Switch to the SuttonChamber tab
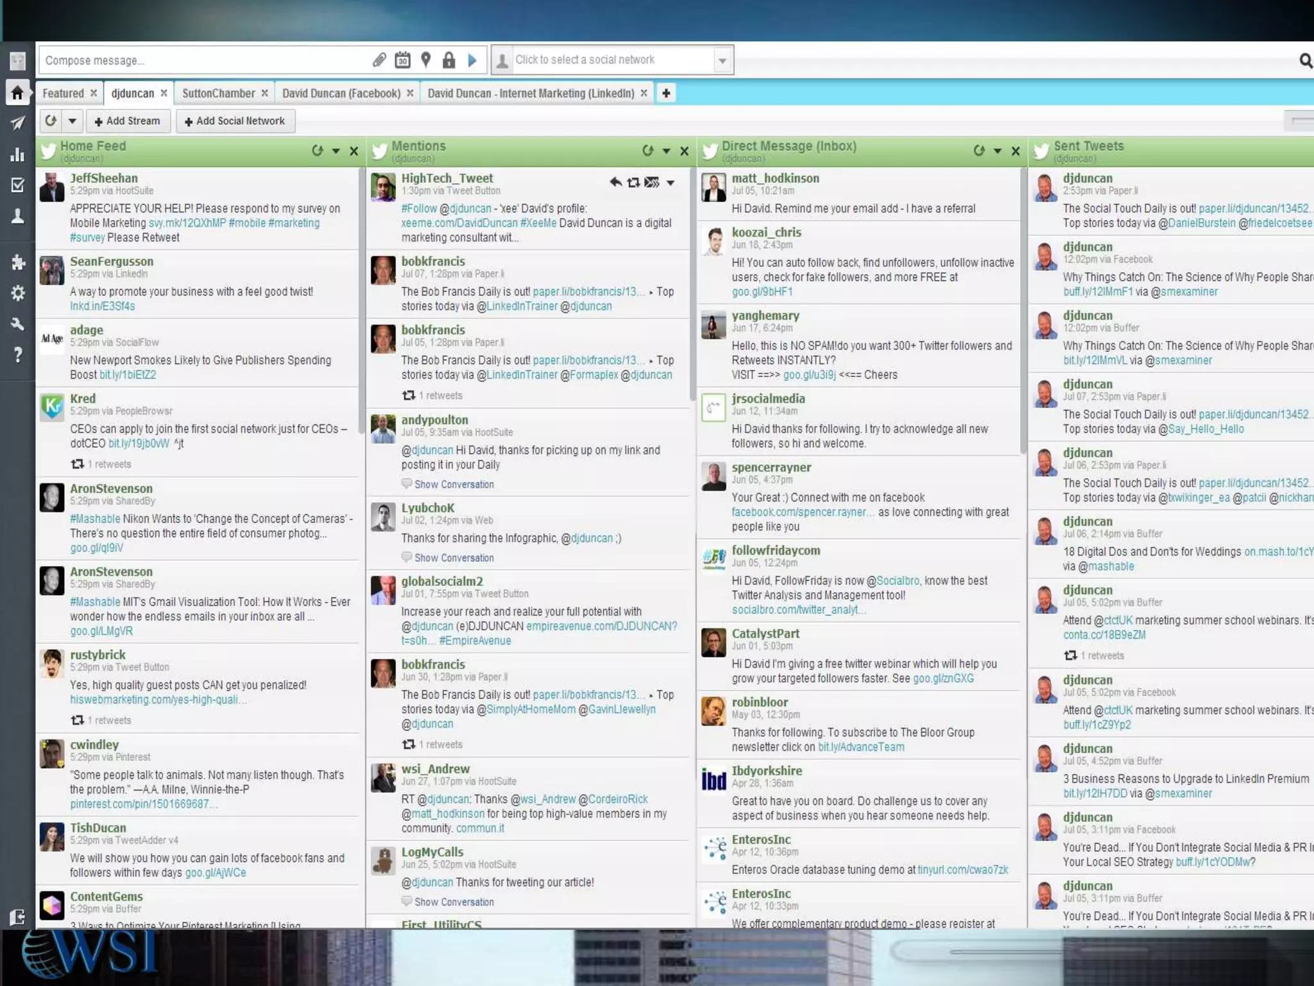This screenshot has width=1314, height=986. (x=218, y=94)
